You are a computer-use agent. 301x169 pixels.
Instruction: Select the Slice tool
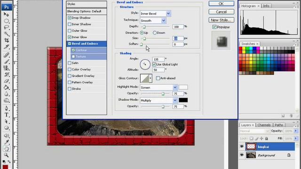point(6,47)
